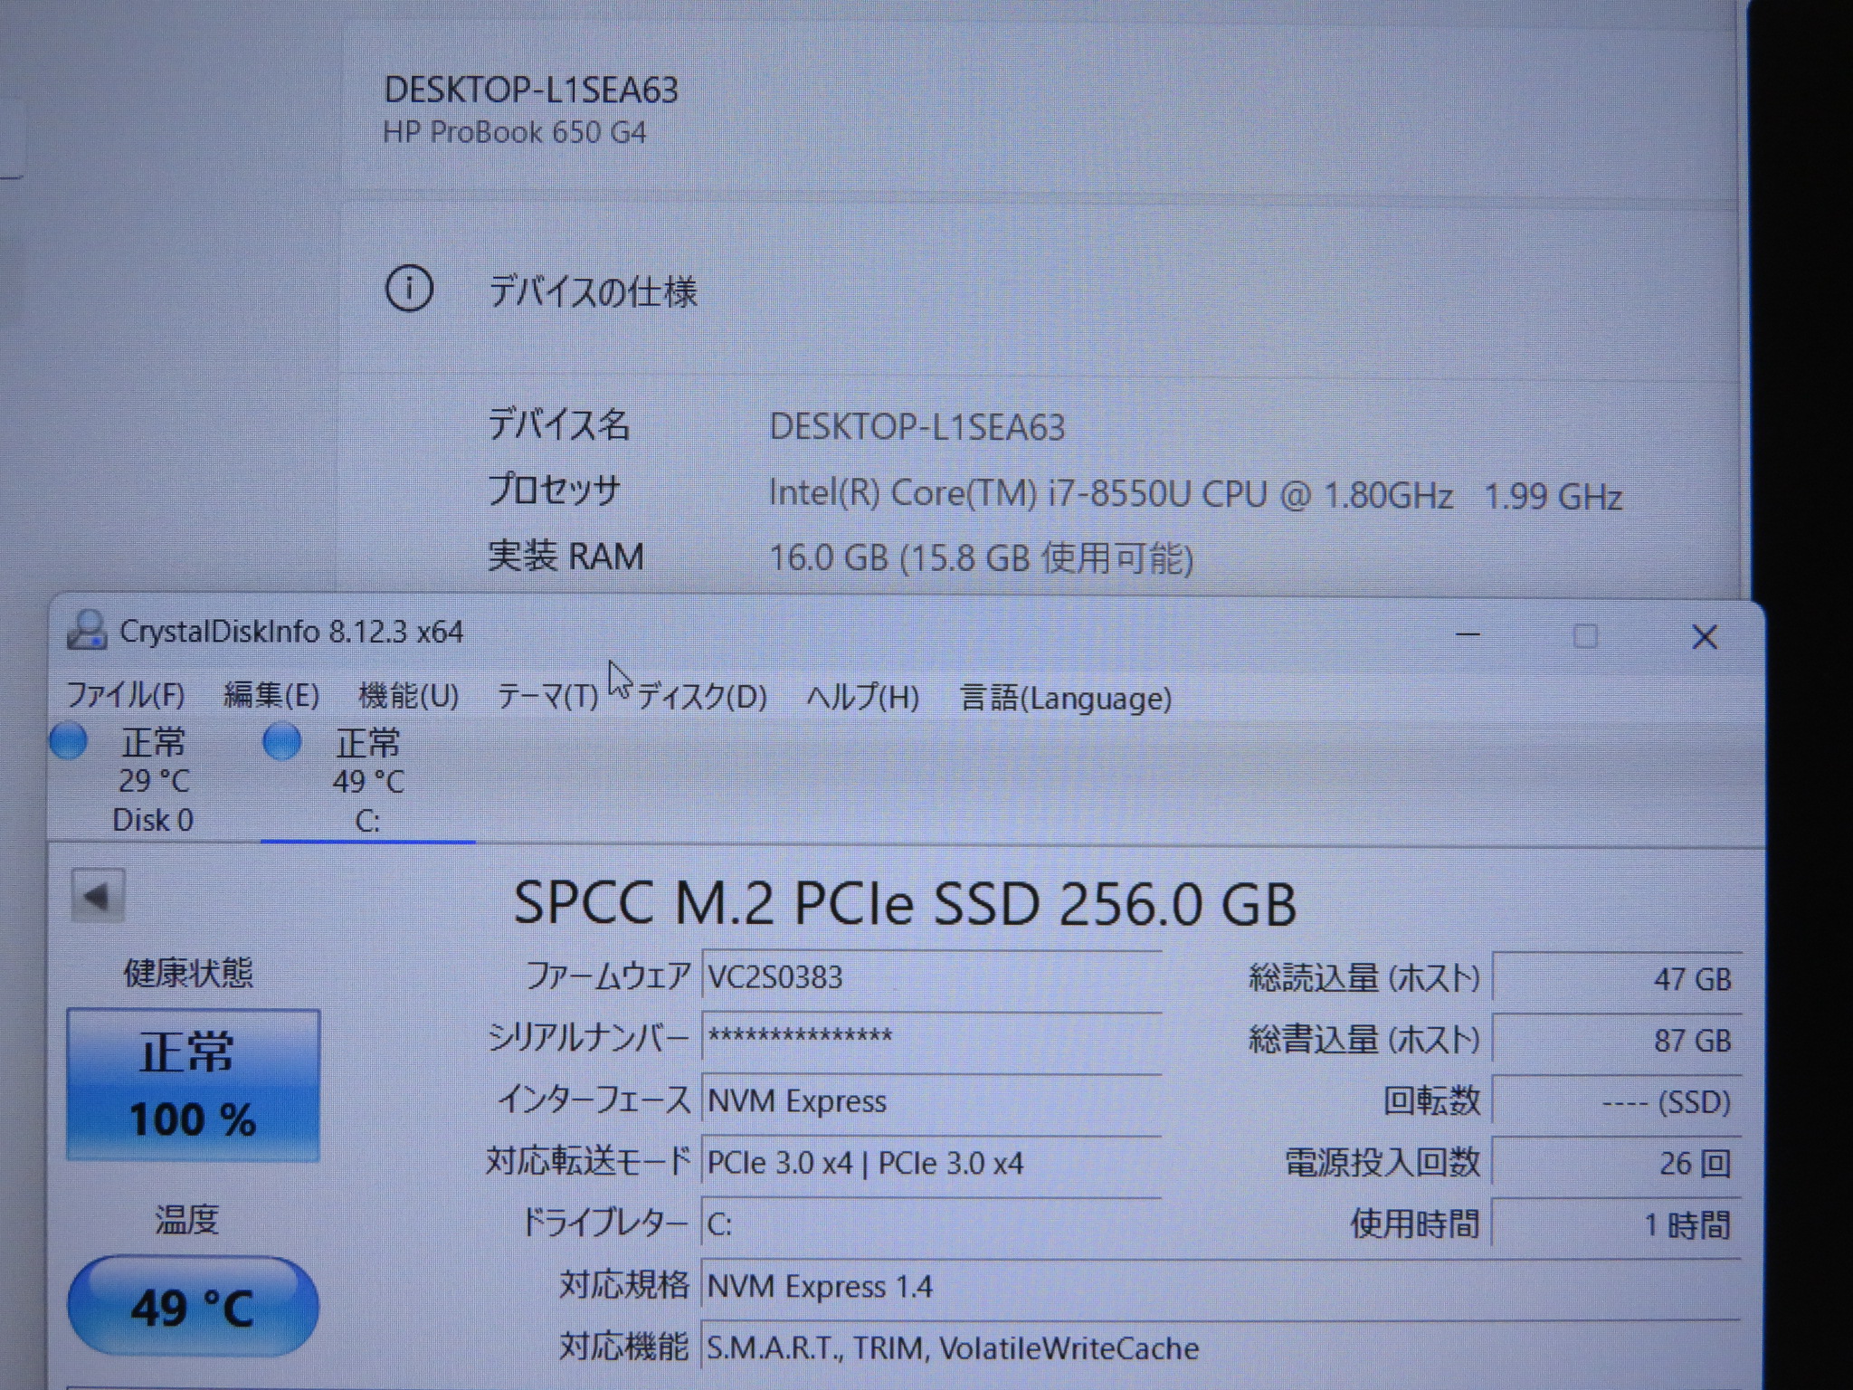
Task: Click the 健康状態 label
Action: pyautogui.click(x=188, y=973)
